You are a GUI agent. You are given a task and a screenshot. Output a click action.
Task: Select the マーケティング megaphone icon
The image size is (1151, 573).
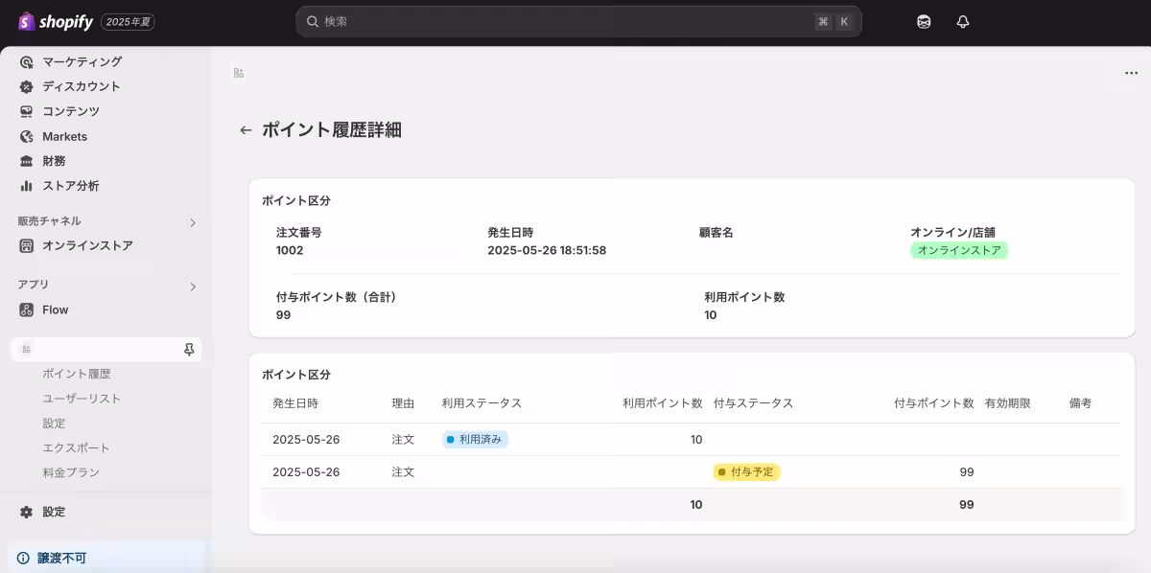[x=25, y=61]
